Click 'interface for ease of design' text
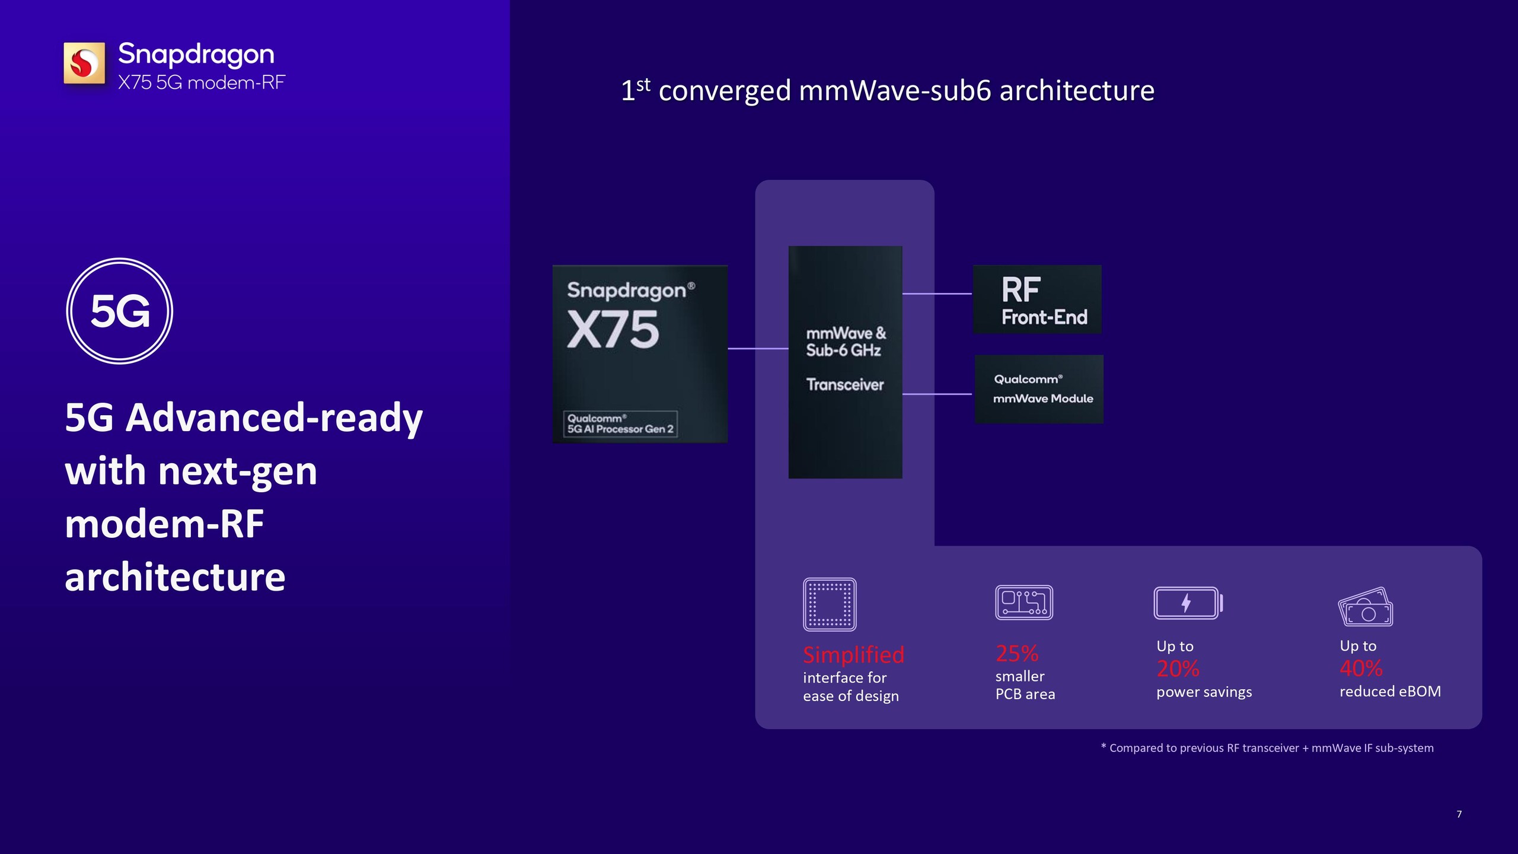 (851, 687)
